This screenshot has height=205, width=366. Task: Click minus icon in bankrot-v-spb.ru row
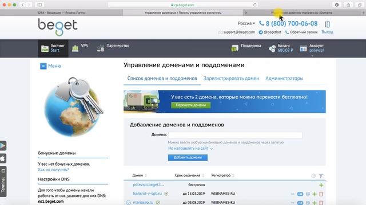click(x=292, y=194)
